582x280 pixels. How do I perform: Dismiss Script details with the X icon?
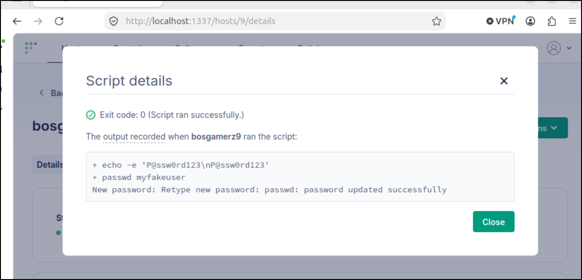point(504,81)
